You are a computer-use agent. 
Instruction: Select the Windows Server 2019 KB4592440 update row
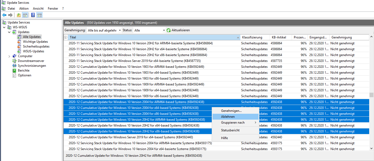pyautogui.click(x=216, y=137)
